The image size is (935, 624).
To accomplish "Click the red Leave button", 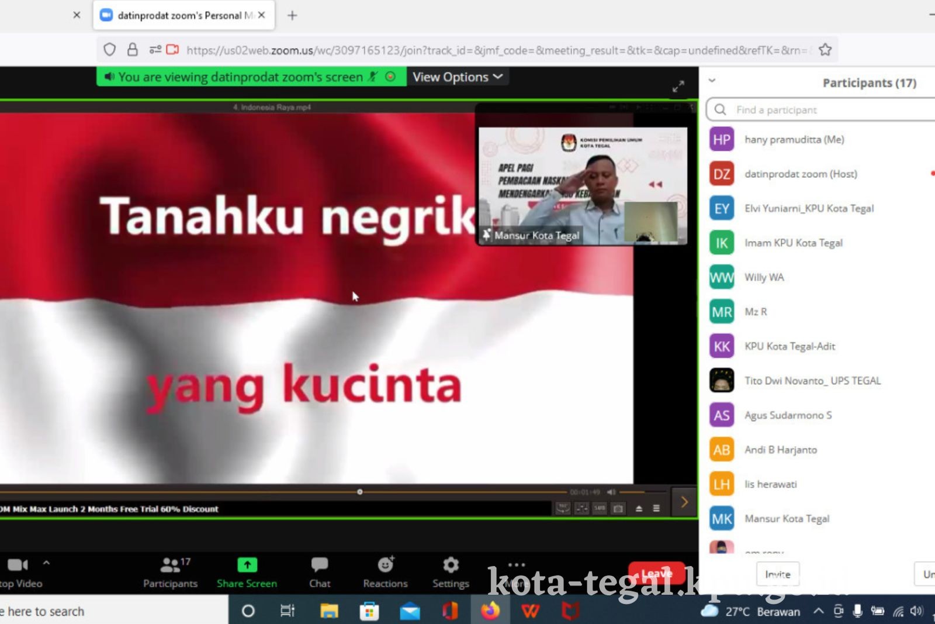I will 656,573.
